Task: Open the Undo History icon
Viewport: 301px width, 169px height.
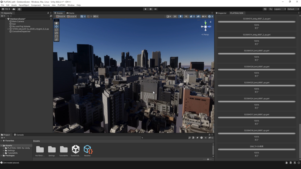Action: pos(265,9)
